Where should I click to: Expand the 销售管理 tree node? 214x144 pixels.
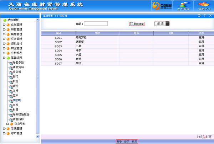(x=4, y=34)
